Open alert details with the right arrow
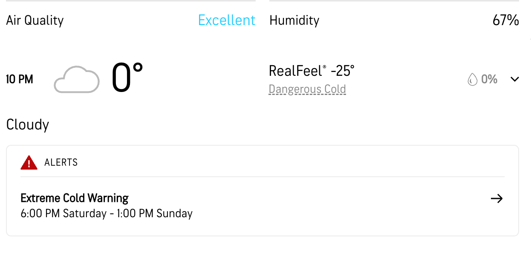Viewport: 531px width, 253px height. click(x=496, y=198)
